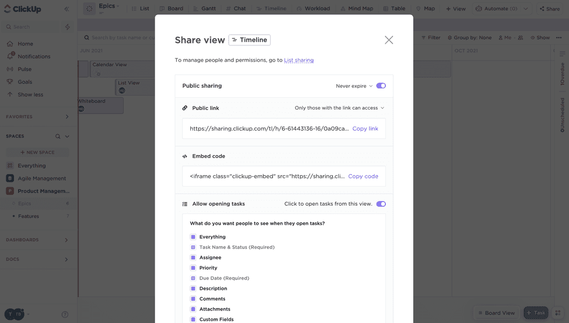Open the Never expire dropdown

(x=354, y=86)
